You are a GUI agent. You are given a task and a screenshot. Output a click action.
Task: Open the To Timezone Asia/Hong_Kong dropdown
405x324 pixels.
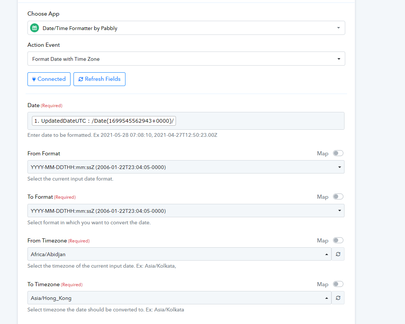click(x=180, y=298)
